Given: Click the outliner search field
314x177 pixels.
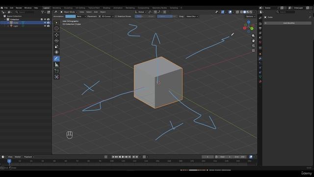Looking at the screenshot, I should 25,12.
